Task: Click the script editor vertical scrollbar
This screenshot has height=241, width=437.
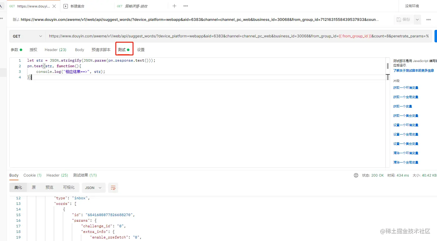Action: [388, 66]
